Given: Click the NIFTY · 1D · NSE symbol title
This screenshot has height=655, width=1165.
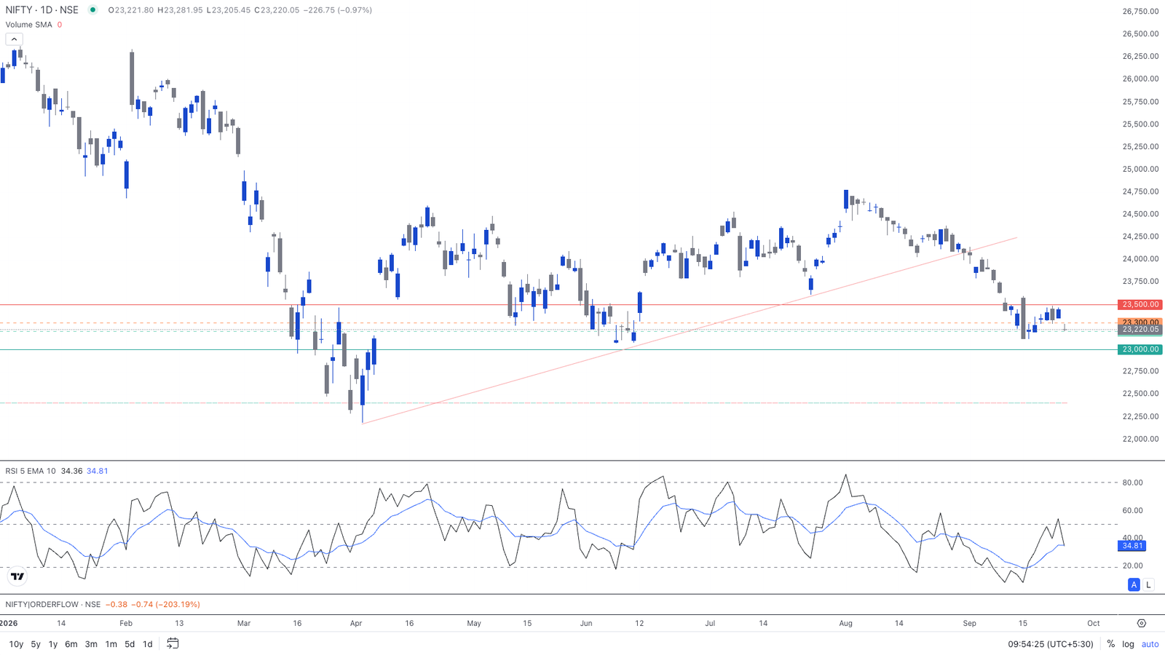Looking at the screenshot, I should (x=42, y=10).
